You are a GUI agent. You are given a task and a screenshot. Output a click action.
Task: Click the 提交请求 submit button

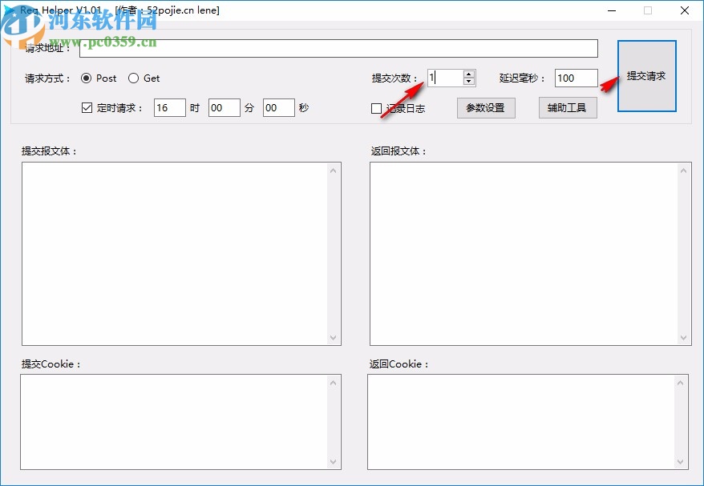647,75
